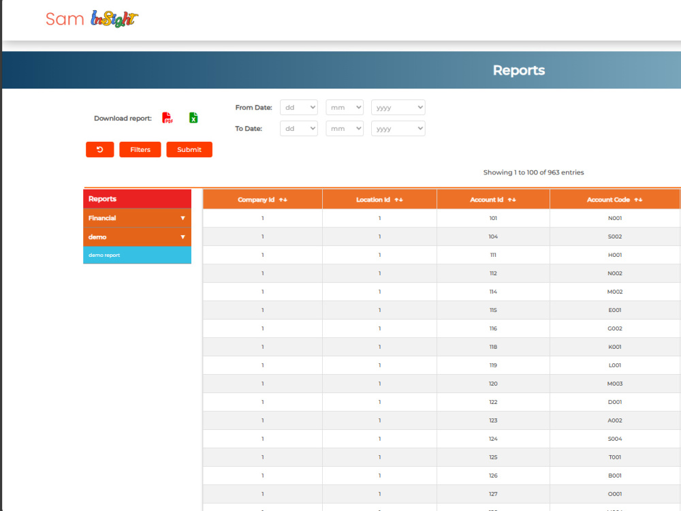Click account id cell 126
Viewport: 681px width, 511px height.
coord(493,476)
